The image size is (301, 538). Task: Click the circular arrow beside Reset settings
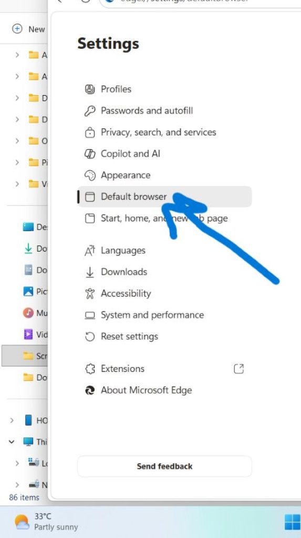coord(90,337)
